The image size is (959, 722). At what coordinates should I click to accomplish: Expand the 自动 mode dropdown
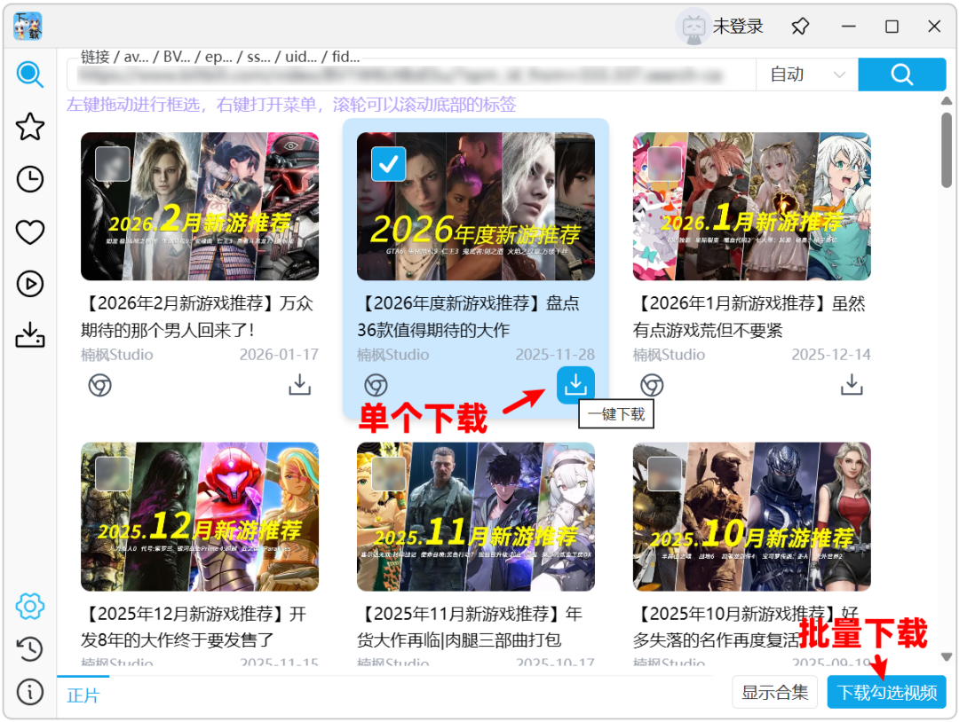(807, 75)
